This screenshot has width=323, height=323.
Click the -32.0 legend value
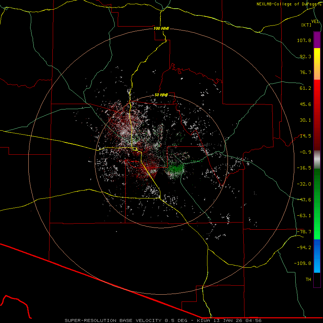(x=304, y=184)
